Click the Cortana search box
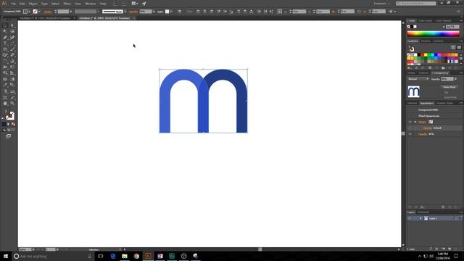464x261 pixels. 53,256
